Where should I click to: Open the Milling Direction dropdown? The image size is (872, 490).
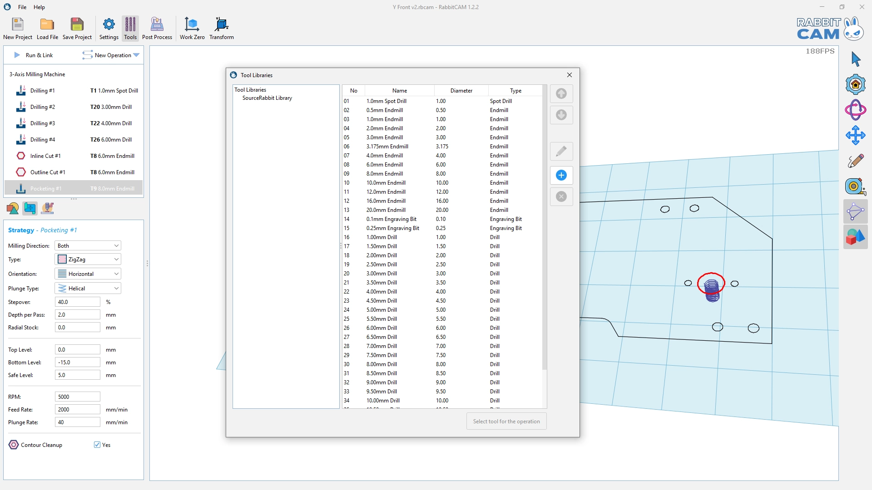point(88,245)
